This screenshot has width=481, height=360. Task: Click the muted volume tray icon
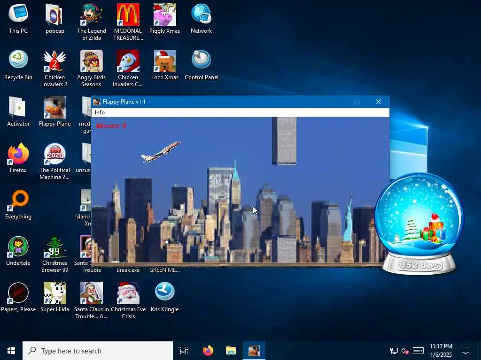pyautogui.click(x=405, y=351)
